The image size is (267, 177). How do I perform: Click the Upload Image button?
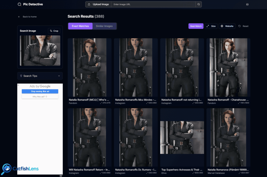tap(98, 4)
